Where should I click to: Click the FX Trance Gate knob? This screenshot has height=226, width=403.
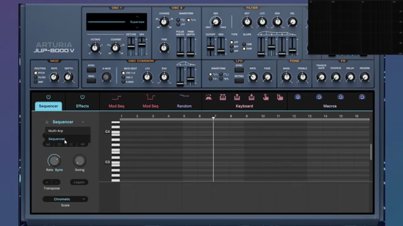point(321,77)
